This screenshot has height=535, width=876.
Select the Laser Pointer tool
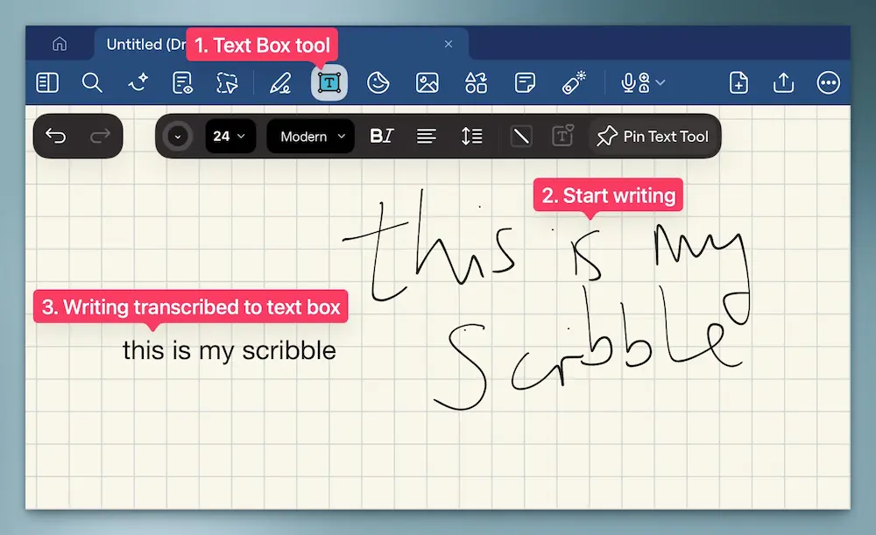pyautogui.click(x=572, y=82)
